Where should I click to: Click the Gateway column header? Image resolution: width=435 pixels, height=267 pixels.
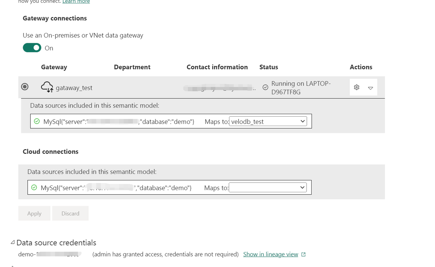[x=54, y=67]
